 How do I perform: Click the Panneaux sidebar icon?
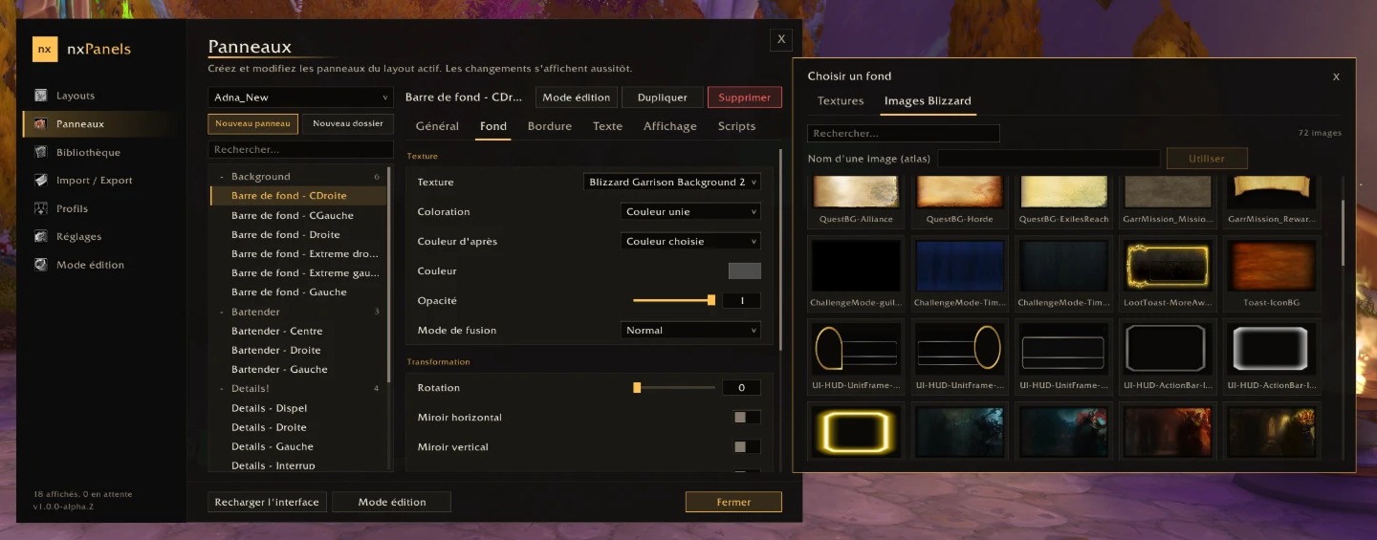(40, 124)
